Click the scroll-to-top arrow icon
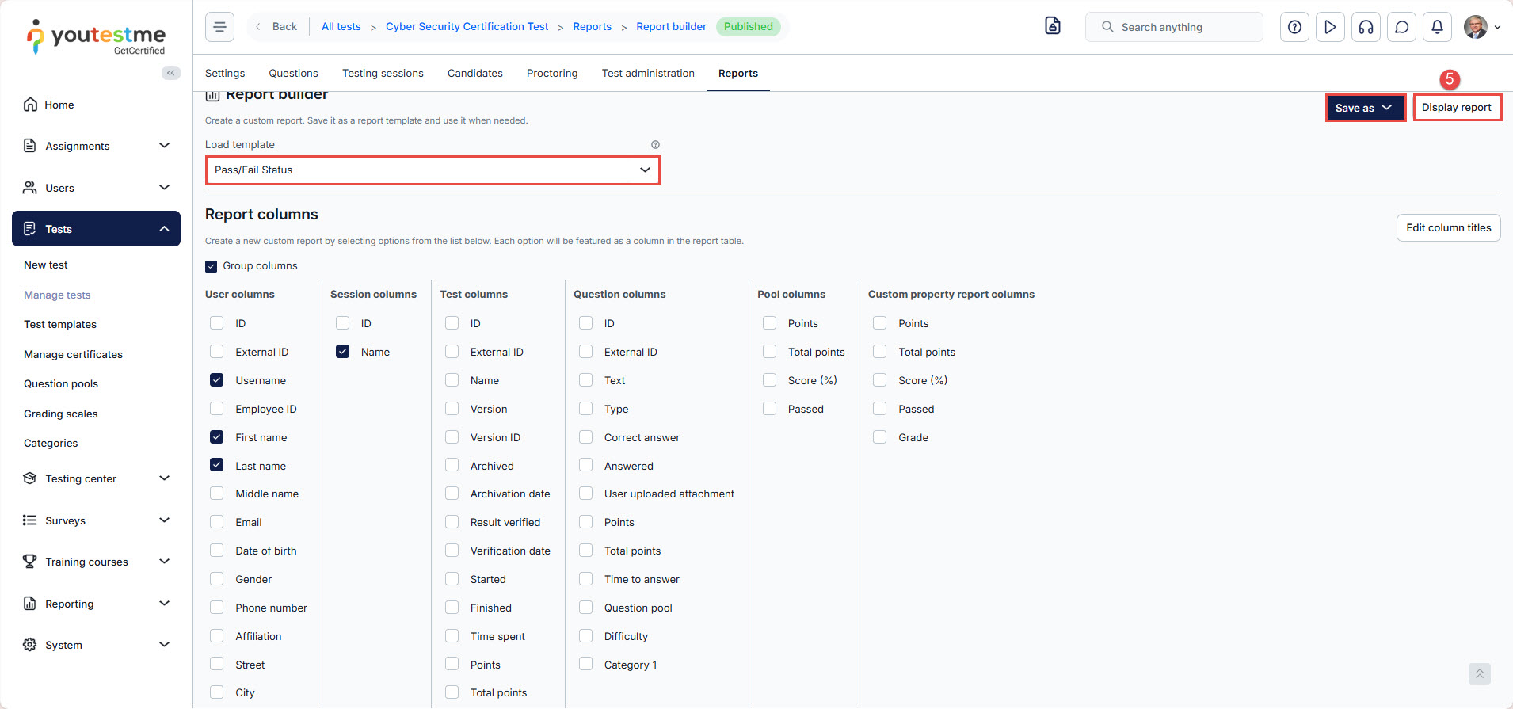Image resolution: width=1513 pixels, height=709 pixels. pyautogui.click(x=1479, y=673)
